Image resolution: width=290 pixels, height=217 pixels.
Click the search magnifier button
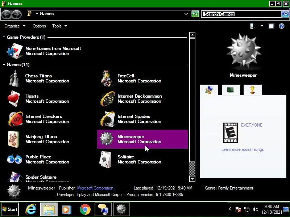coord(285,14)
